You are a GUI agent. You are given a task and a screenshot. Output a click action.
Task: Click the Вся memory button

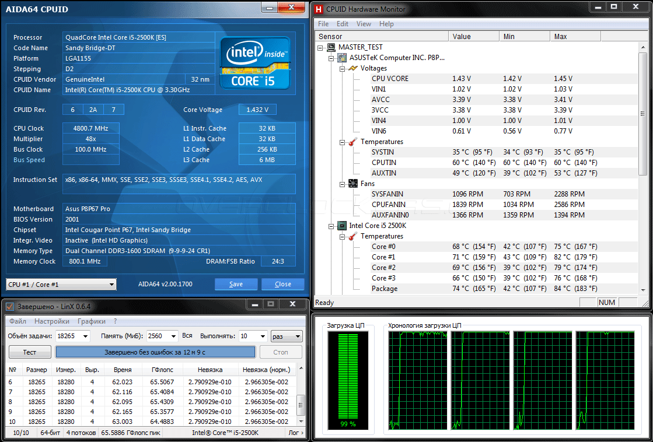click(187, 336)
